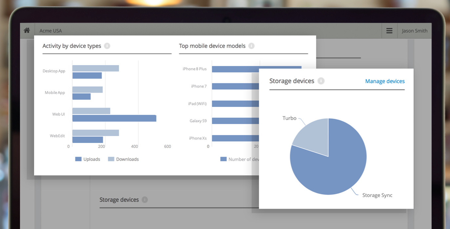Click the home icon in the top bar
Screen dimensions: 450x229
point(27,30)
